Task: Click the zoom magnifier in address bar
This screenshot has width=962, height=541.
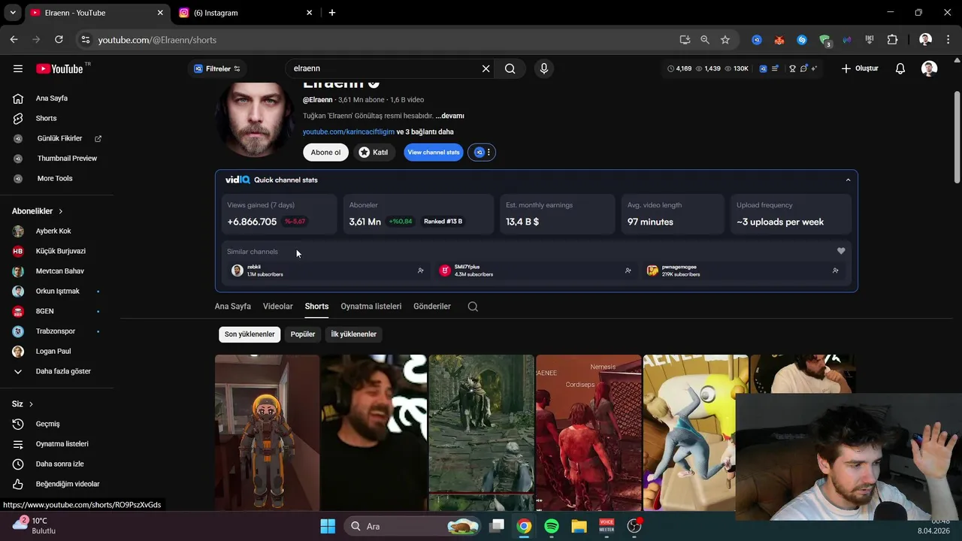Action: [705, 40]
